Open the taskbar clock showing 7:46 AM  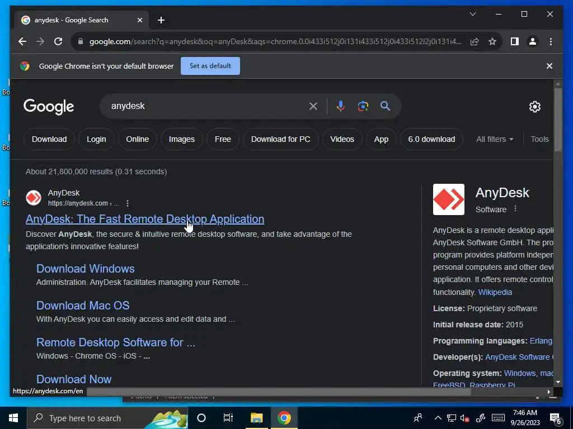[525, 418]
